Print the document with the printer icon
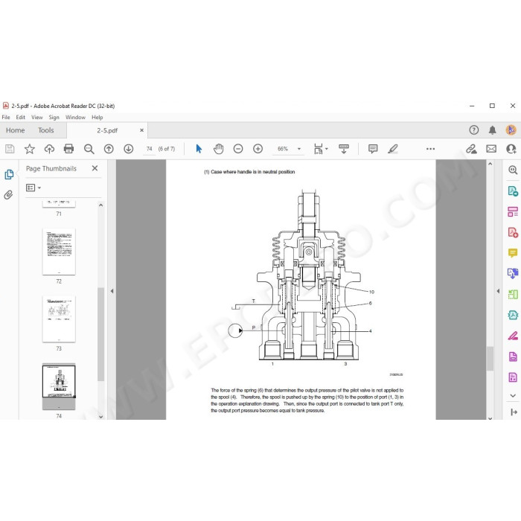This screenshot has height=521, width=521. pos(68,149)
